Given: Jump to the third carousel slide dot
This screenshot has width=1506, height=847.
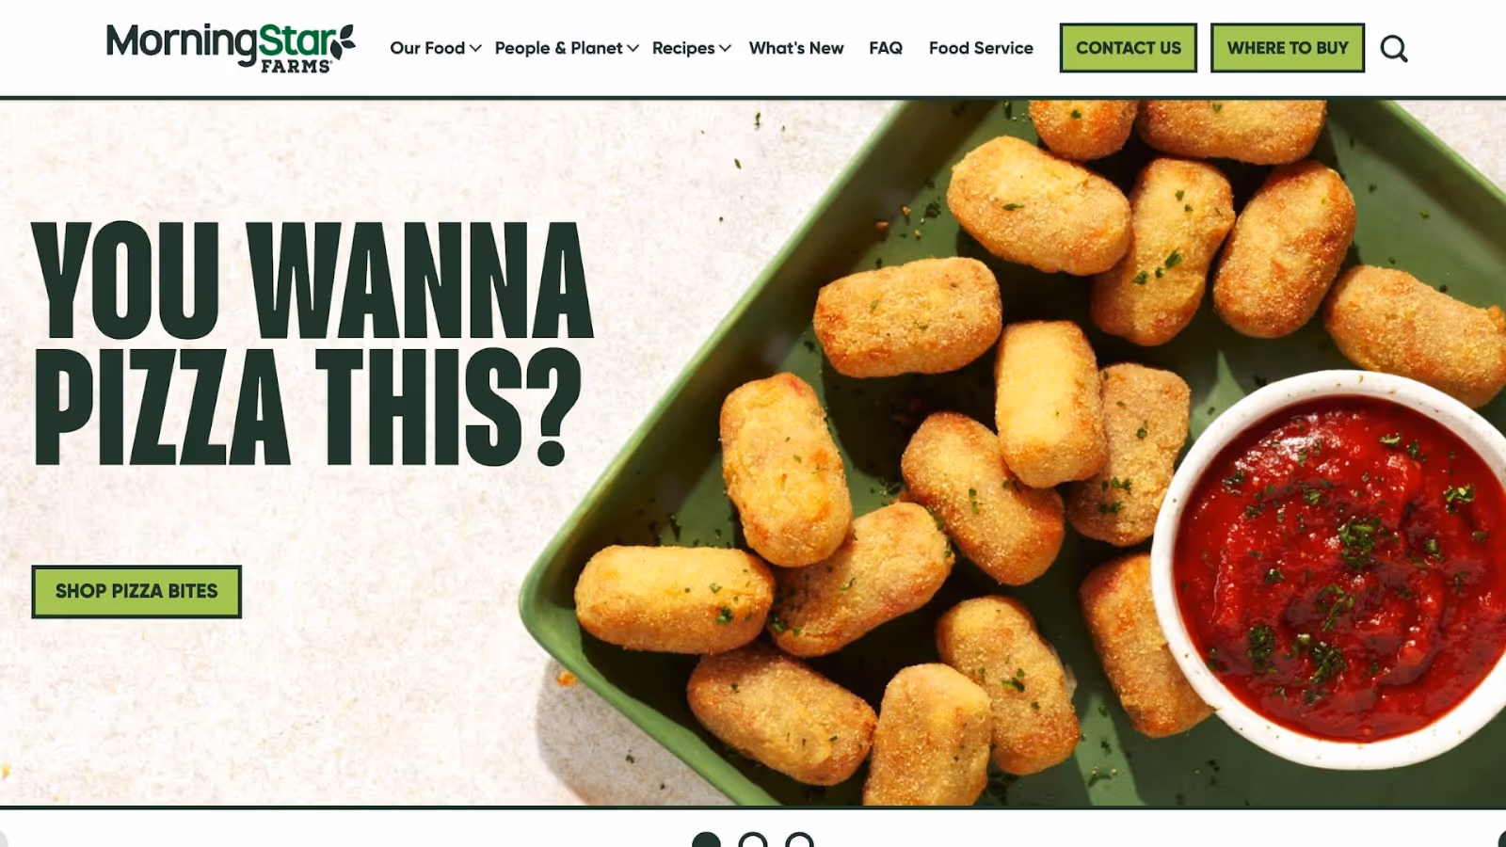Looking at the screenshot, I should click(799, 839).
